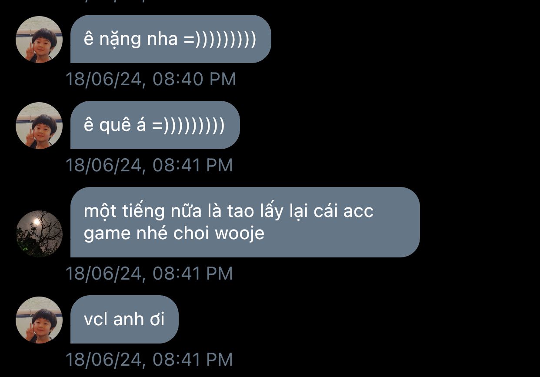
Task: Click the "=)))))))))" emoticon after "nặng nha"
Action: click(220, 40)
